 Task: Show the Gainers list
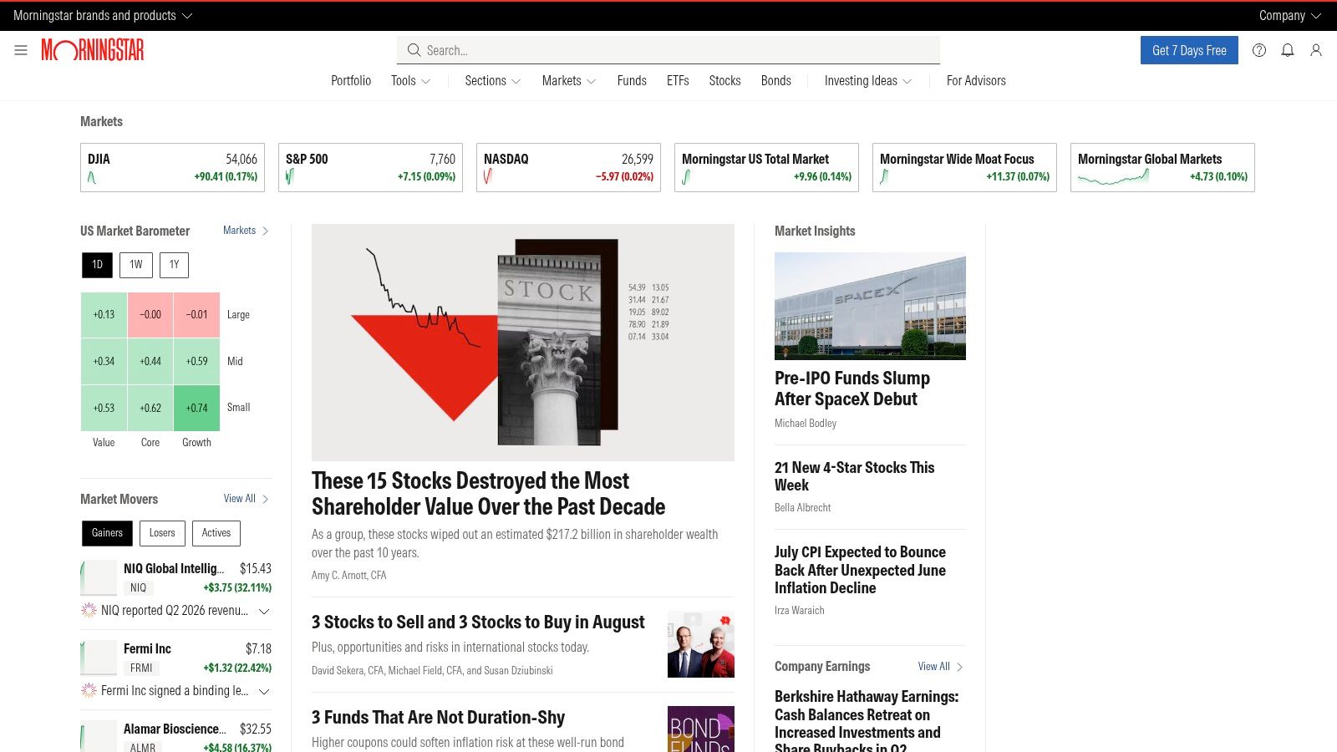[x=107, y=533]
